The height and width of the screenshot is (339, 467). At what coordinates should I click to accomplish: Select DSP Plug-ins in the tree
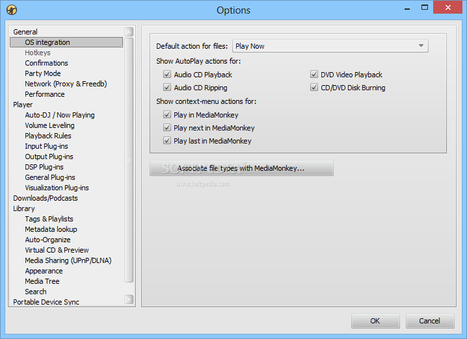44,167
